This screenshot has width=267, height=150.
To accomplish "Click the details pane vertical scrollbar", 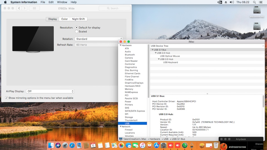I will pyautogui.click(x=263, y=101).
